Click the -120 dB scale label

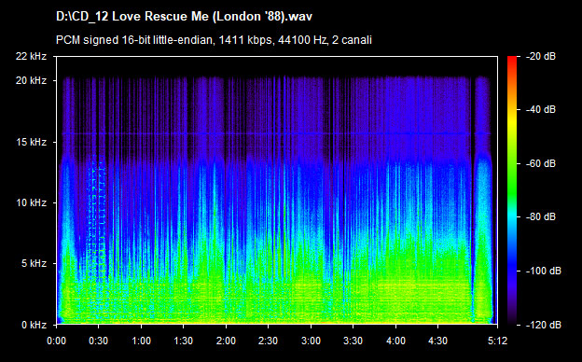544,325
